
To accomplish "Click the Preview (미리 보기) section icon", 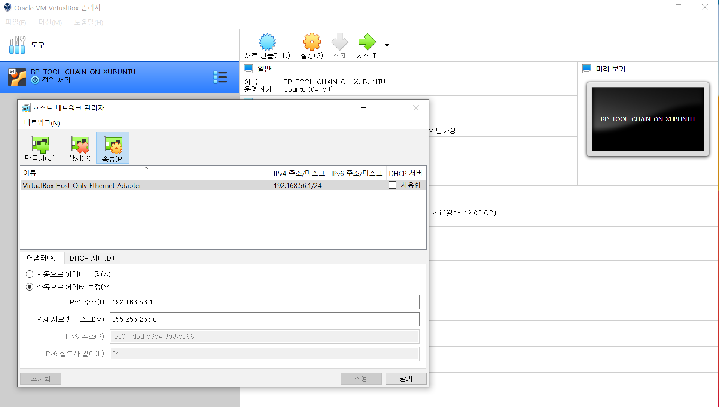I will [x=587, y=69].
